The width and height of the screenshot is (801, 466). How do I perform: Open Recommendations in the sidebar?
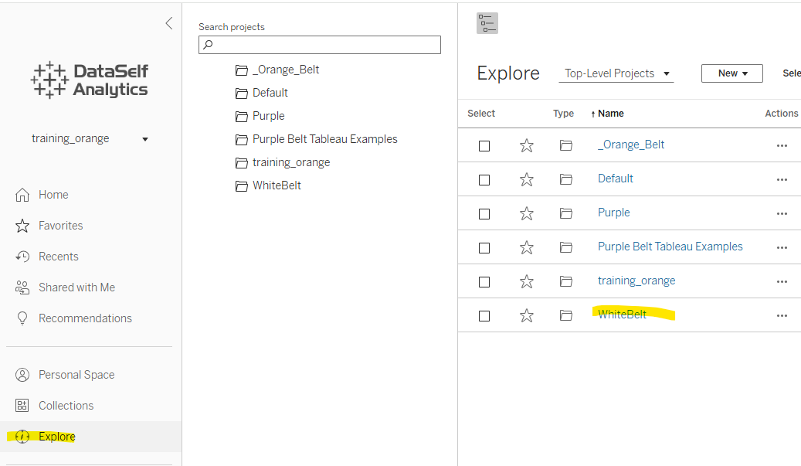click(73, 318)
